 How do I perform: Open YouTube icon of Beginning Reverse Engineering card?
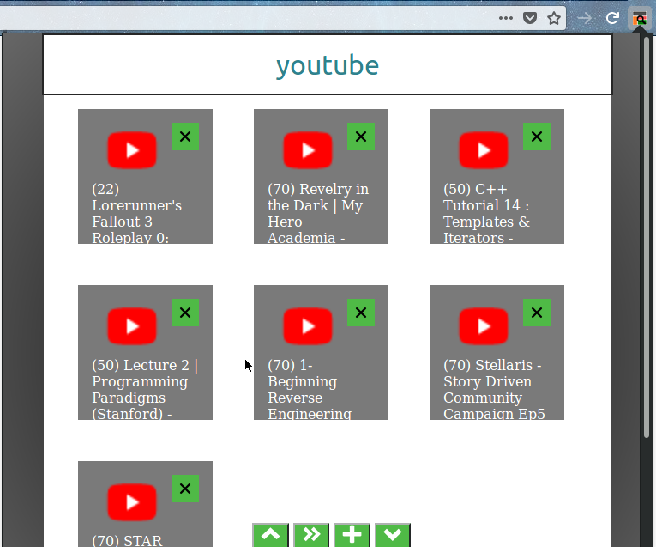(308, 325)
